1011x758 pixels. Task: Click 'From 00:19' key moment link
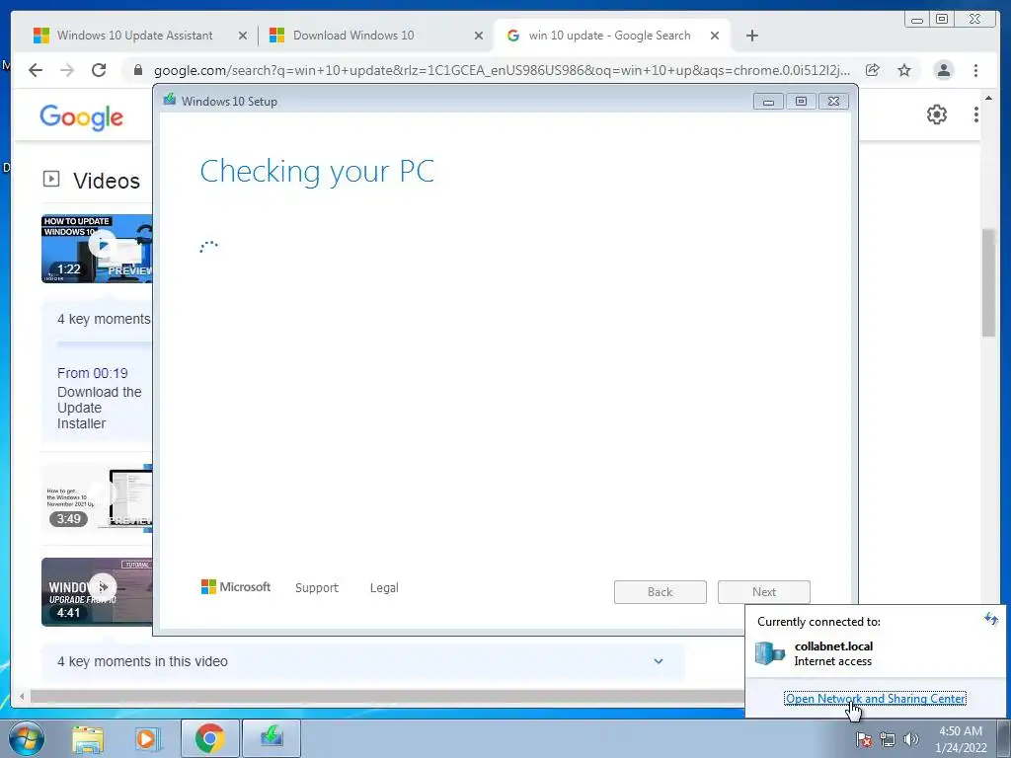click(92, 373)
